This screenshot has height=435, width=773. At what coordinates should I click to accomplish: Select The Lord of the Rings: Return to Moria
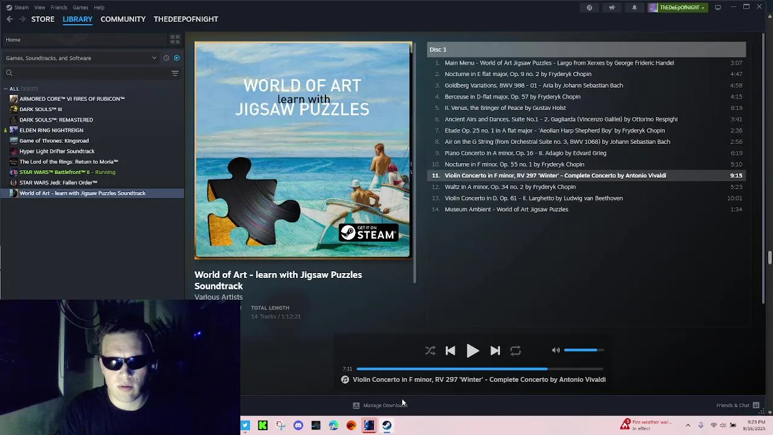click(69, 161)
